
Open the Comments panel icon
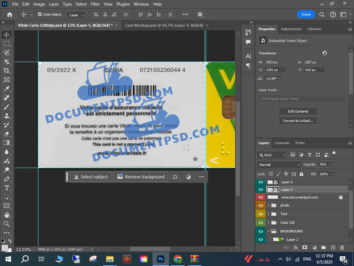click(x=248, y=42)
